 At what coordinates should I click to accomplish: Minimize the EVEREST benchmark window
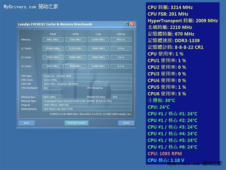127,24
